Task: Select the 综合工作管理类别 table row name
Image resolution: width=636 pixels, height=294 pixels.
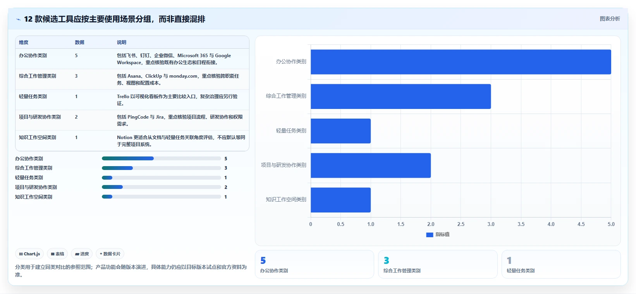Action: tap(38, 76)
